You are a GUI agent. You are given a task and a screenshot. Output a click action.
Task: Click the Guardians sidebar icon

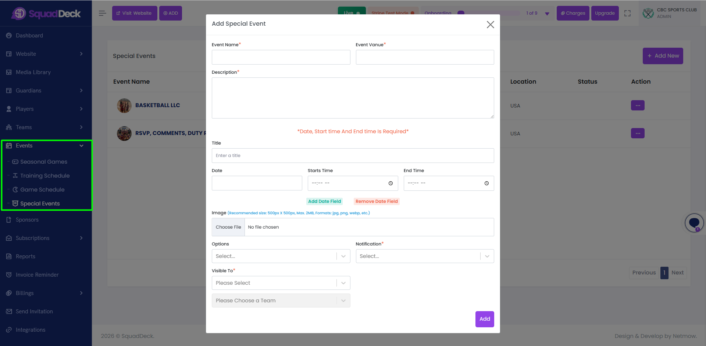pyautogui.click(x=9, y=91)
